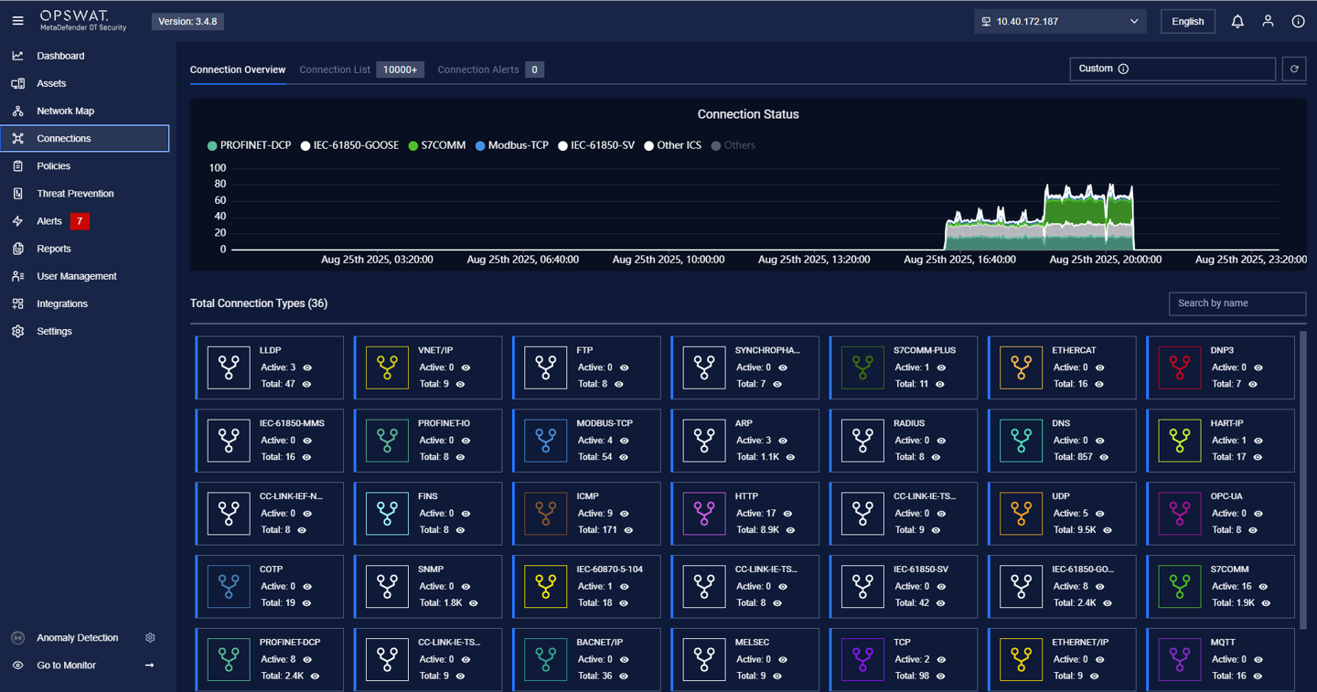
Task: Click the Search by name field
Action: [x=1237, y=303]
